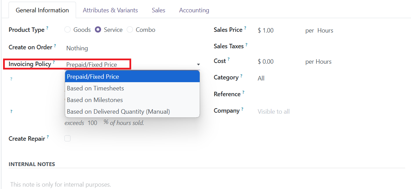
Task: Open the Sales tab
Action: coord(159,10)
